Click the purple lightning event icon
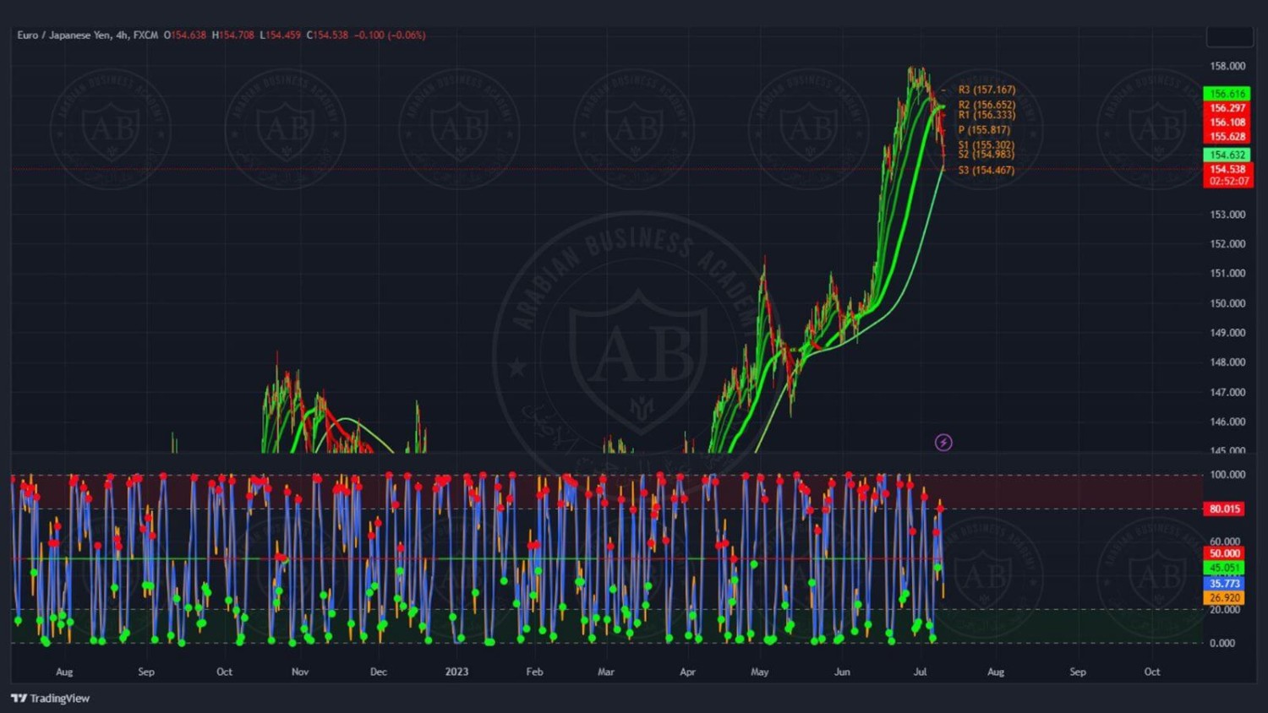Screen dimensions: 1268x713 (943, 443)
